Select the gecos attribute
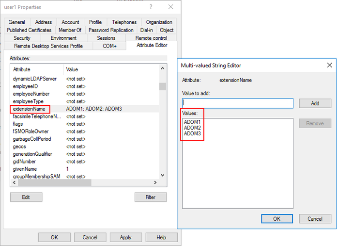The image size is (338, 246). 84,147
